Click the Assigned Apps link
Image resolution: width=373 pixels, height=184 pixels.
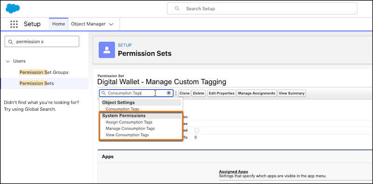[x=234, y=171]
